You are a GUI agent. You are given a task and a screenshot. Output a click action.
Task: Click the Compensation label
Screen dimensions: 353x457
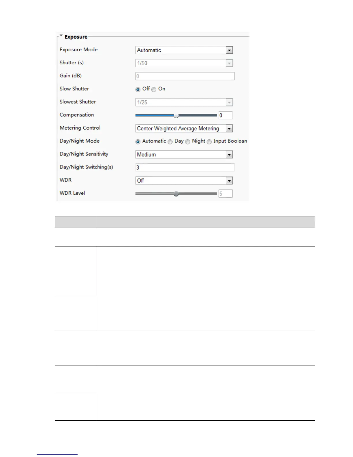(77, 115)
